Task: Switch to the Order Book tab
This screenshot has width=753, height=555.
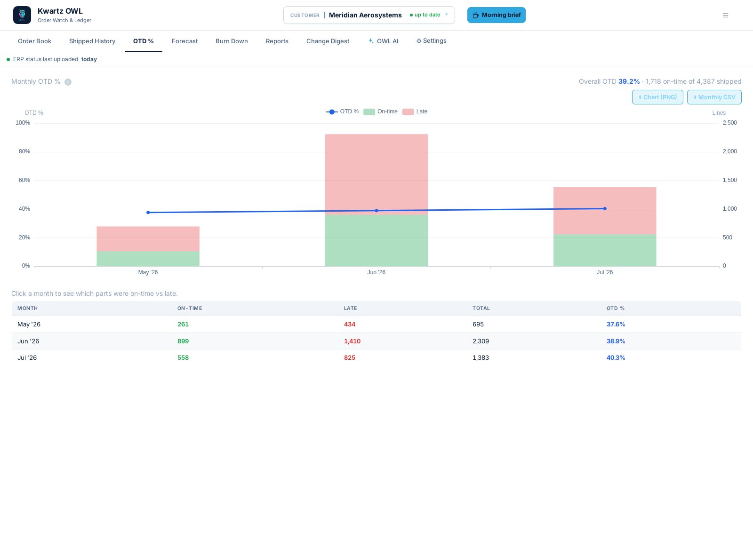Action: (x=34, y=41)
